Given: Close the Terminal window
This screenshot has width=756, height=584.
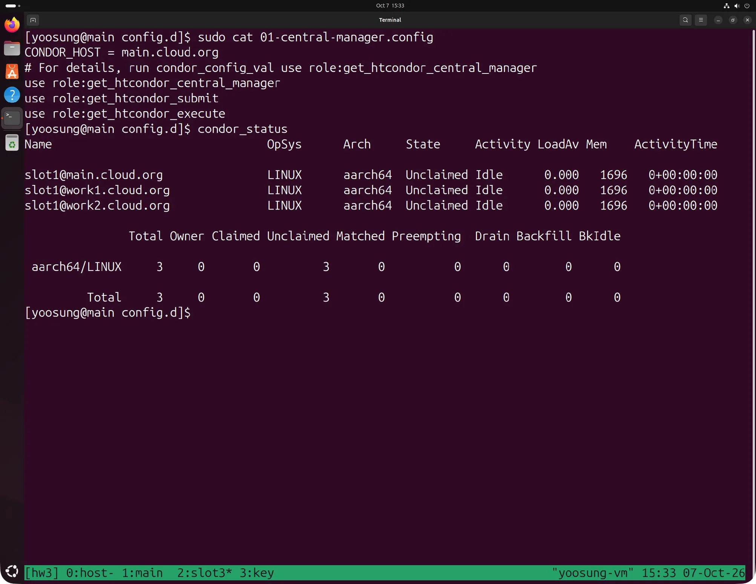Looking at the screenshot, I should click(747, 20).
